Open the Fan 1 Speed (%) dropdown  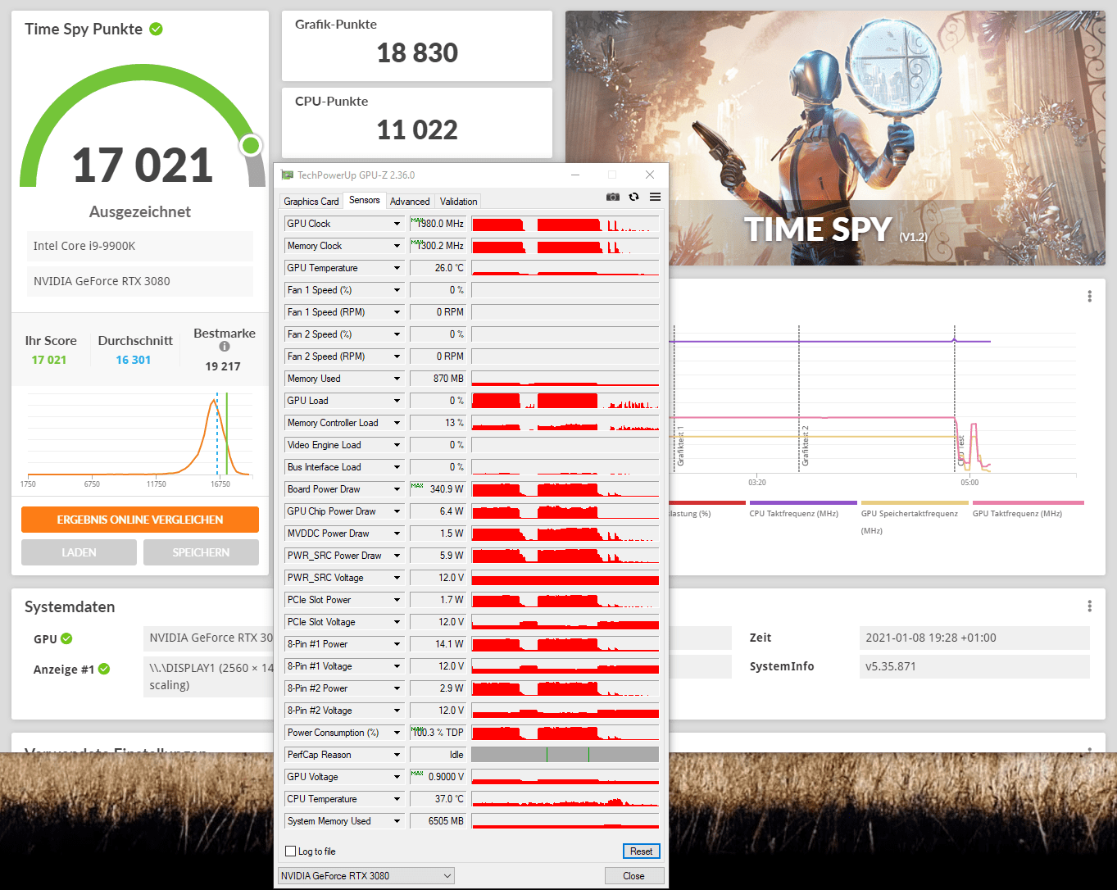pyautogui.click(x=397, y=290)
